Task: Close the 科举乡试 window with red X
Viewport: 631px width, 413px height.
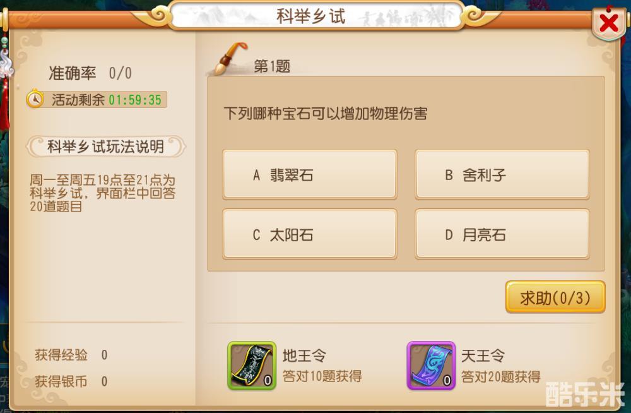Action: click(x=608, y=23)
